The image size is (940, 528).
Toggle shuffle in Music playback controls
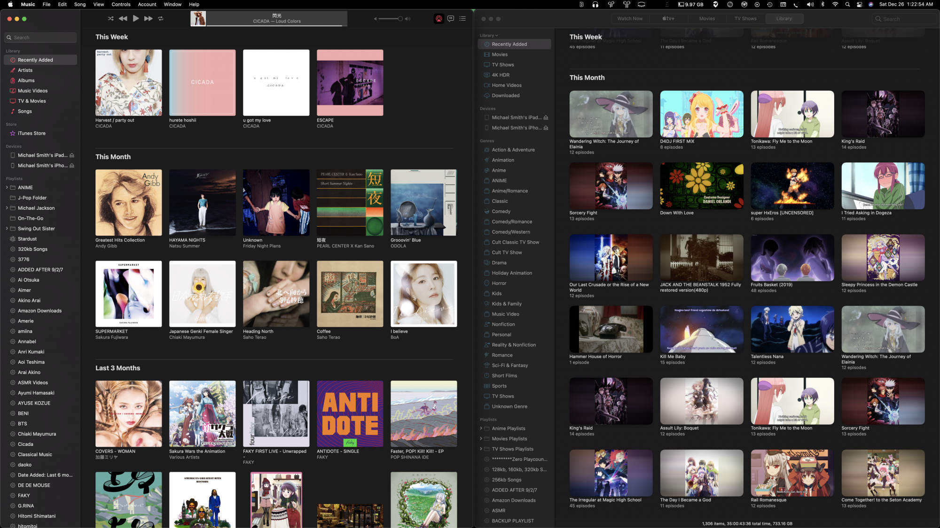pos(110,19)
